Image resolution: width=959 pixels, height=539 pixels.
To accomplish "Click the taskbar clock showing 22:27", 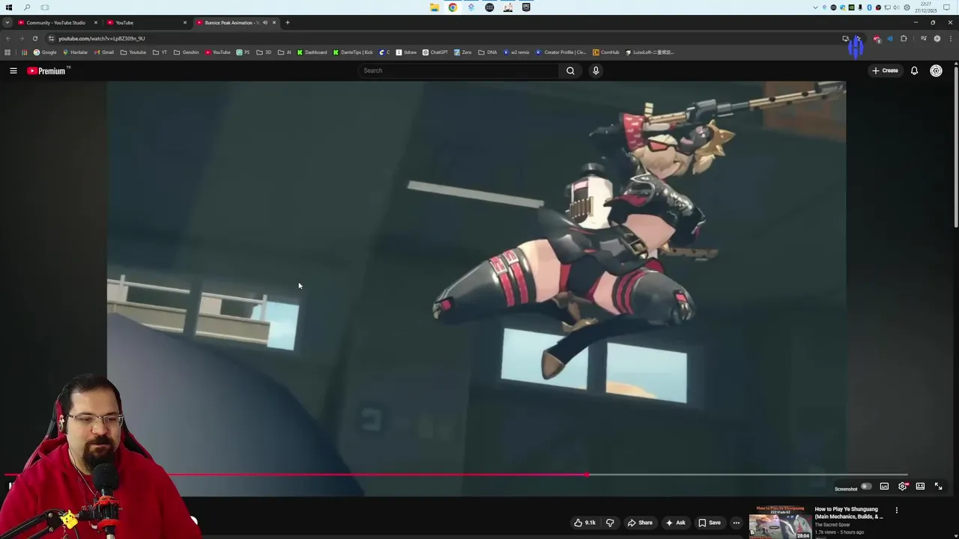I will tap(925, 7).
